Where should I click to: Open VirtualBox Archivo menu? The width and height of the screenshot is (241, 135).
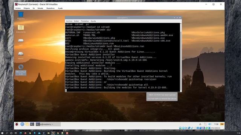18,8
